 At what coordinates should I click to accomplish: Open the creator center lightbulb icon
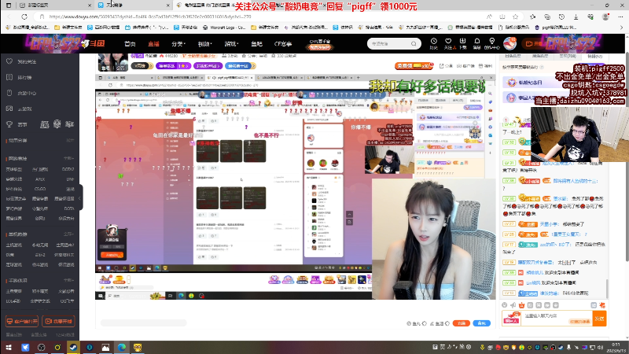coord(492,42)
